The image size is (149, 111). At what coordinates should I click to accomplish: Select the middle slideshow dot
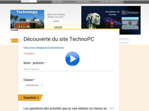(58, 28)
